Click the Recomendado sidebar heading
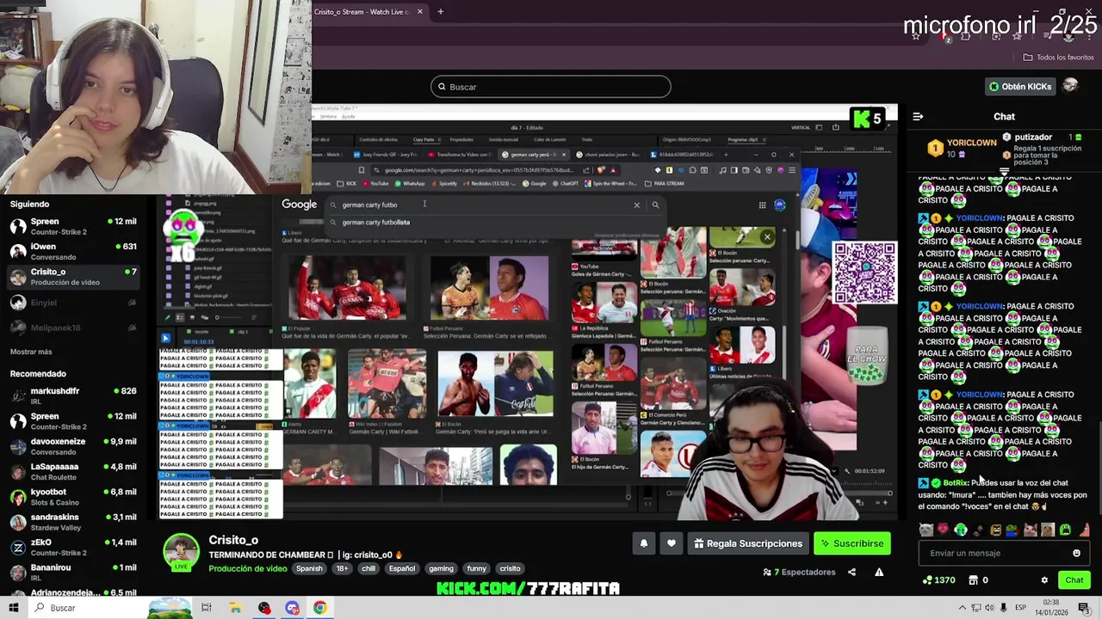 [x=38, y=374]
